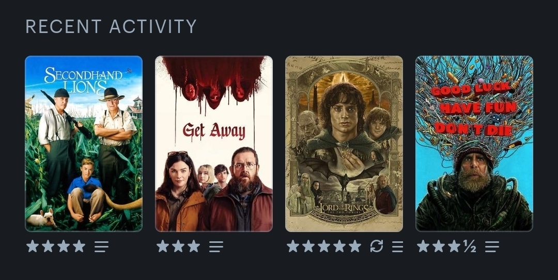558x280 pixels.
Task: Open the review icon under Secondhand Lions
Action: [x=101, y=246]
